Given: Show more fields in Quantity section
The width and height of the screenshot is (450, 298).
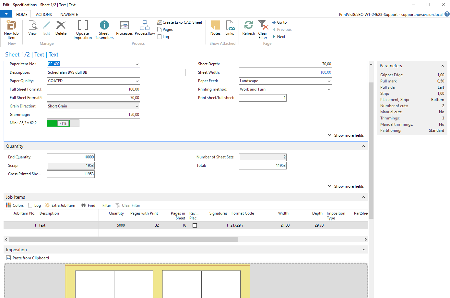Looking at the screenshot, I should coord(346,186).
